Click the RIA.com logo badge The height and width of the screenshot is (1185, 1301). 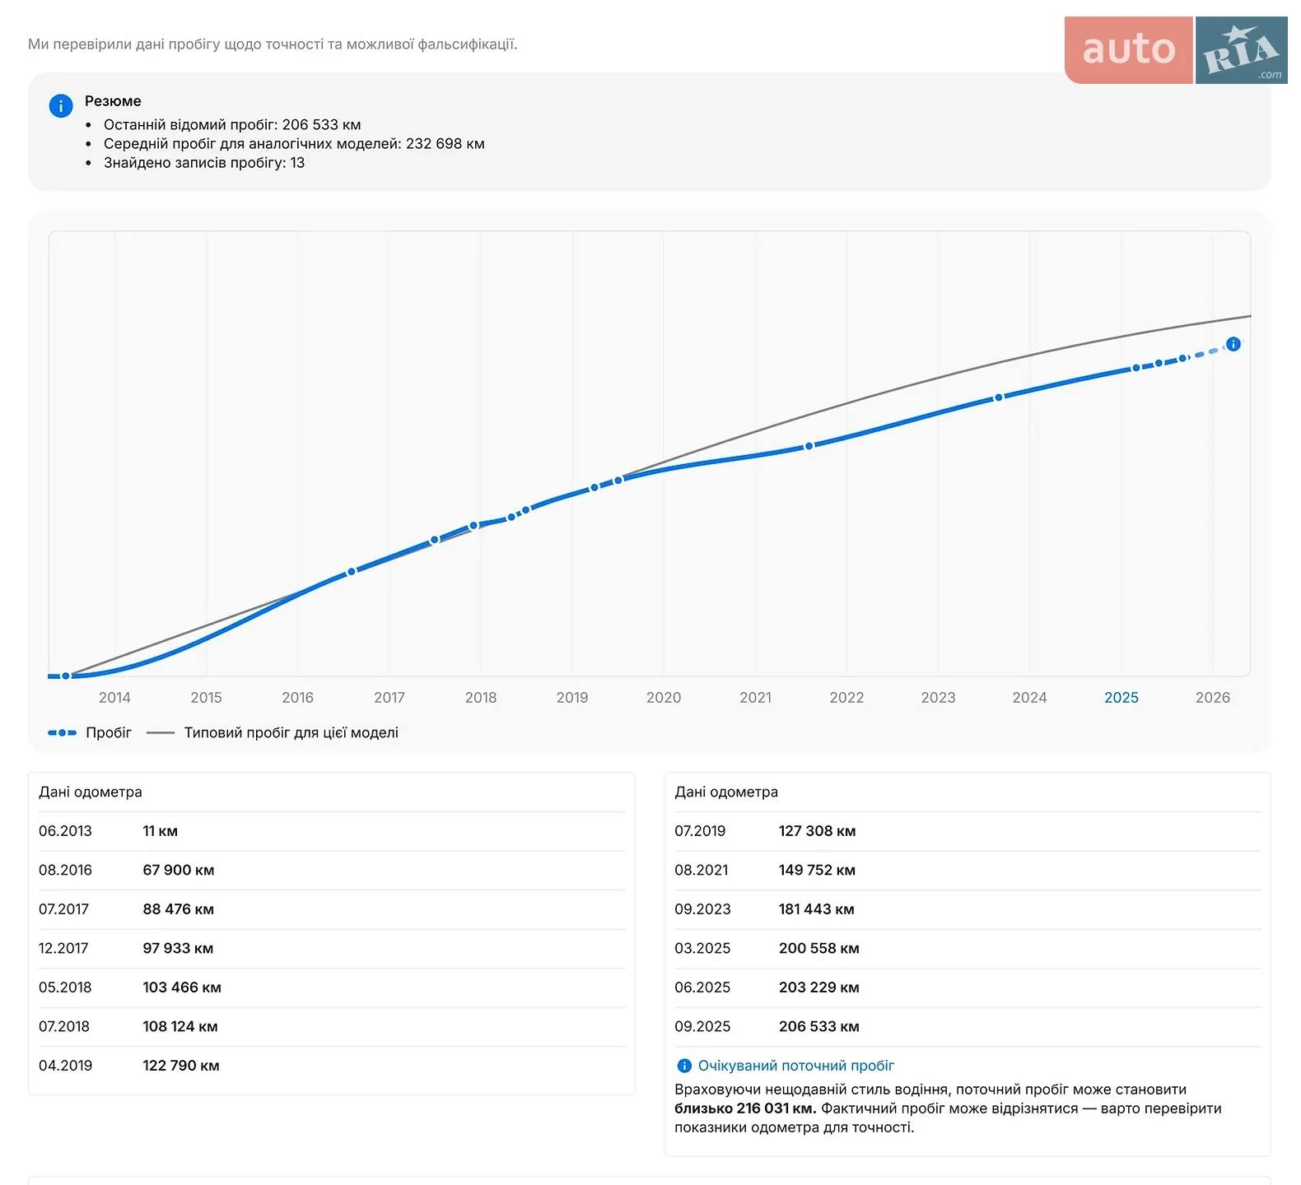click(x=1242, y=50)
